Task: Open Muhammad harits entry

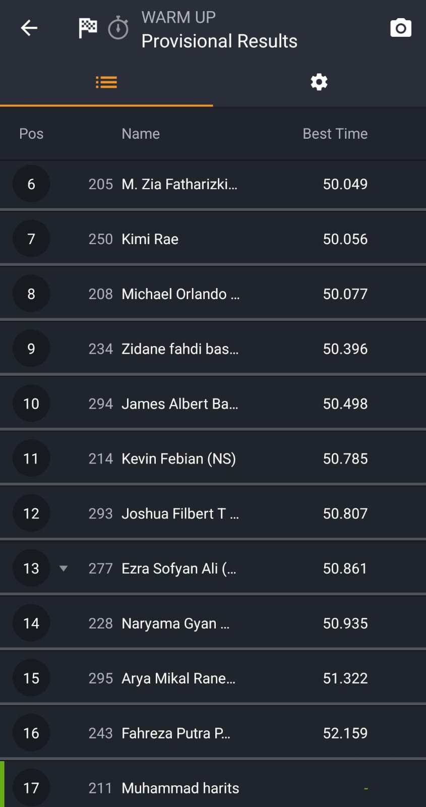Action: 180,788
